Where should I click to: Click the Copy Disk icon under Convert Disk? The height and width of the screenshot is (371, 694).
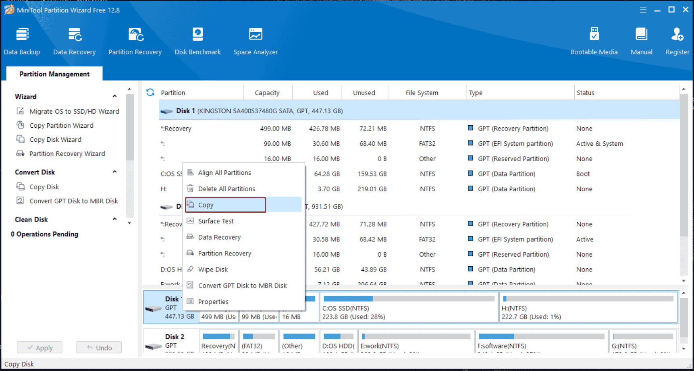[x=20, y=187]
